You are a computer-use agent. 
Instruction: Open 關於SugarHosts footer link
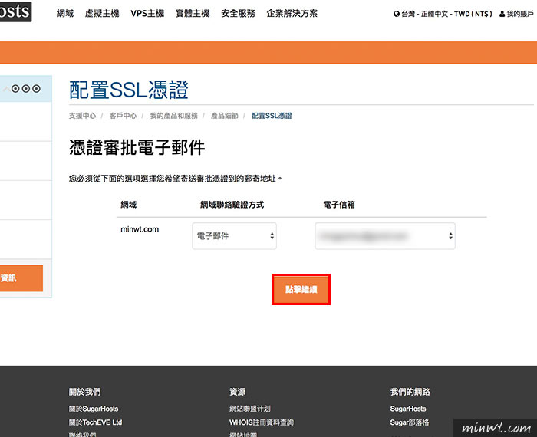(x=94, y=409)
